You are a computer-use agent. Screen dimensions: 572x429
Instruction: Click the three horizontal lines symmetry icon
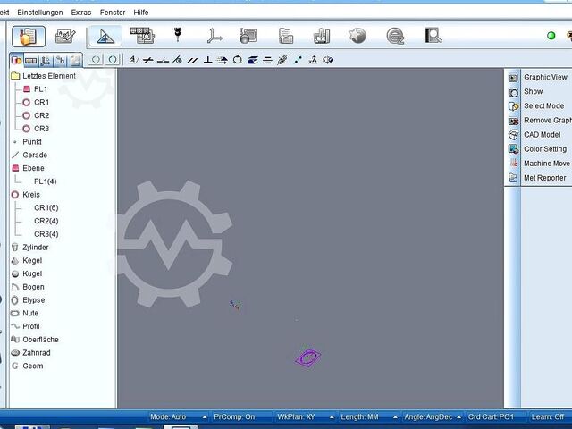267,60
